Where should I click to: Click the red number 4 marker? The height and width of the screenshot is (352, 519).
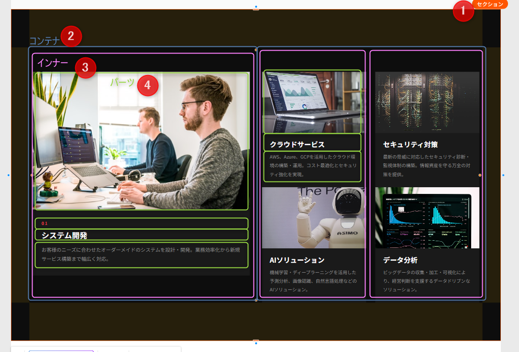click(x=147, y=85)
